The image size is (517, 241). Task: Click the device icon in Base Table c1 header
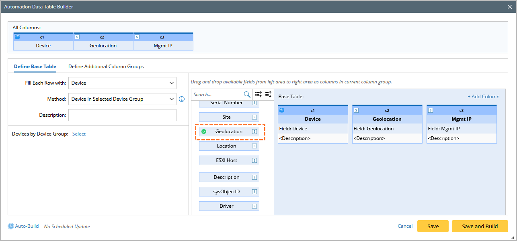(x=282, y=110)
